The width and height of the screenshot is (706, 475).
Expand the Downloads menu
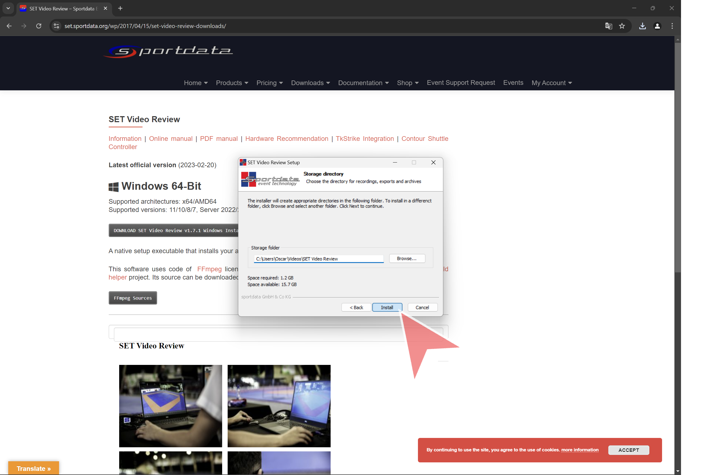[x=310, y=83]
